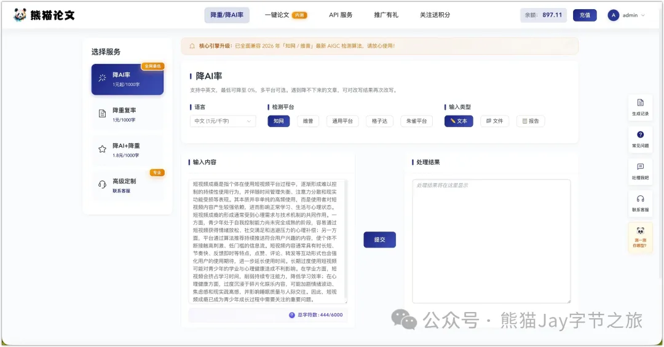The height and width of the screenshot is (347, 664).
Task: Switch to 降重/降AI率 tab
Action: coord(227,15)
